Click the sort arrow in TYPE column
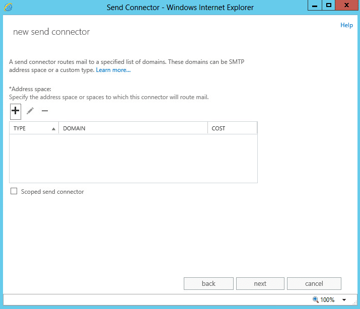The image size is (360, 309). click(x=53, y=129)
